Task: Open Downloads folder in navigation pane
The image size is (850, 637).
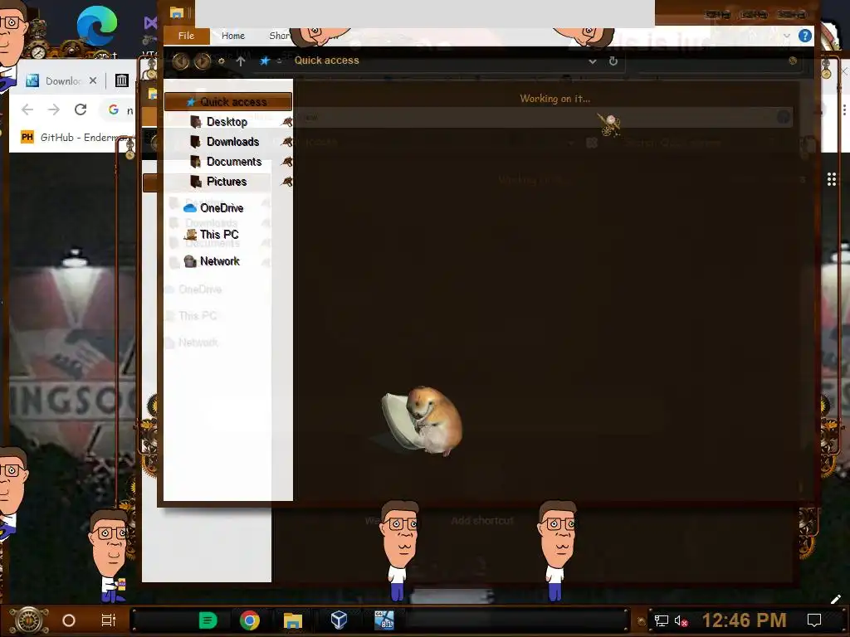Action: pyautogui.click(x=232, y=142)
